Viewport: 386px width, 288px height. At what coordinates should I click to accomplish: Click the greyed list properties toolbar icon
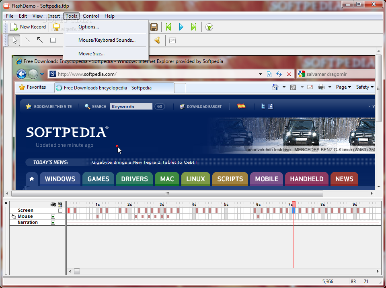pyautogui.click(x=172, y=40)
